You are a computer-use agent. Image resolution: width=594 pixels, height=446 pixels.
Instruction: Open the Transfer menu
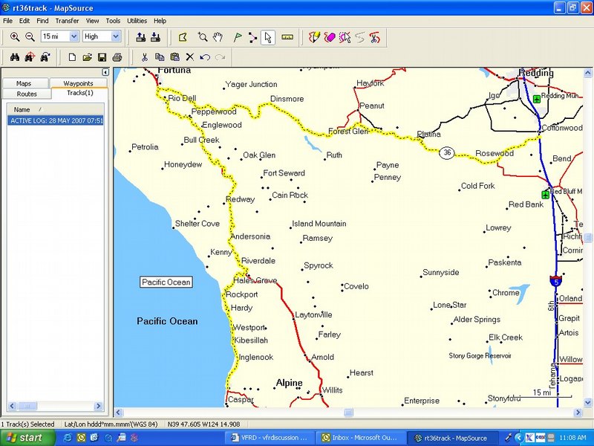click(67, 21)
